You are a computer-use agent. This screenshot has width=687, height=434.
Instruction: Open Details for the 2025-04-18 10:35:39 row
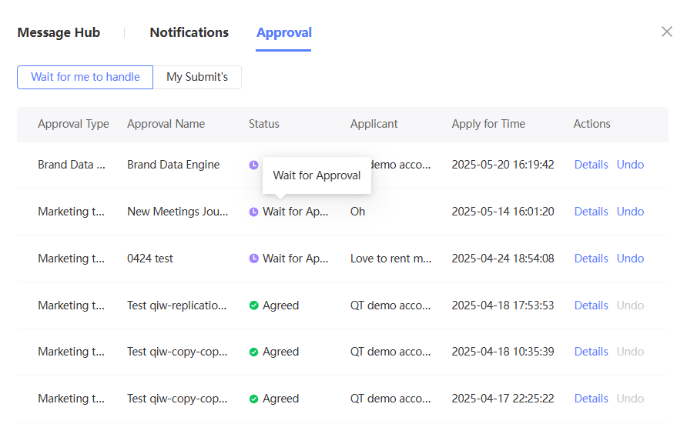point(591,352)
